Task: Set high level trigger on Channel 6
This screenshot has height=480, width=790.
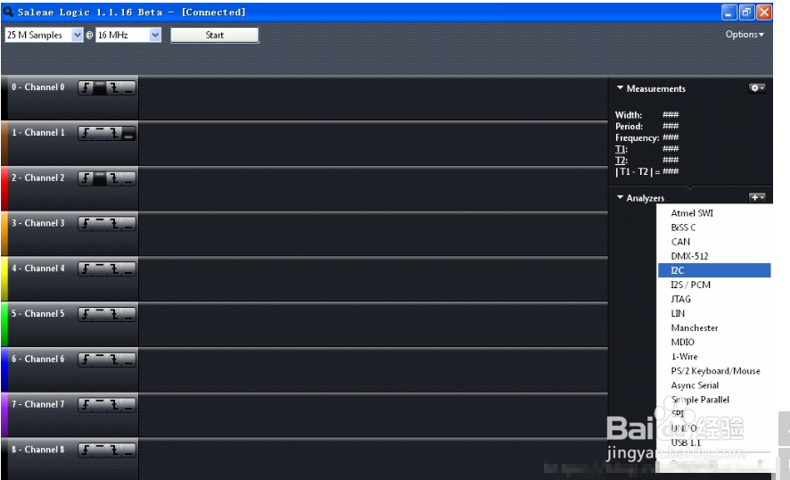Action: (x=100, y=360)
